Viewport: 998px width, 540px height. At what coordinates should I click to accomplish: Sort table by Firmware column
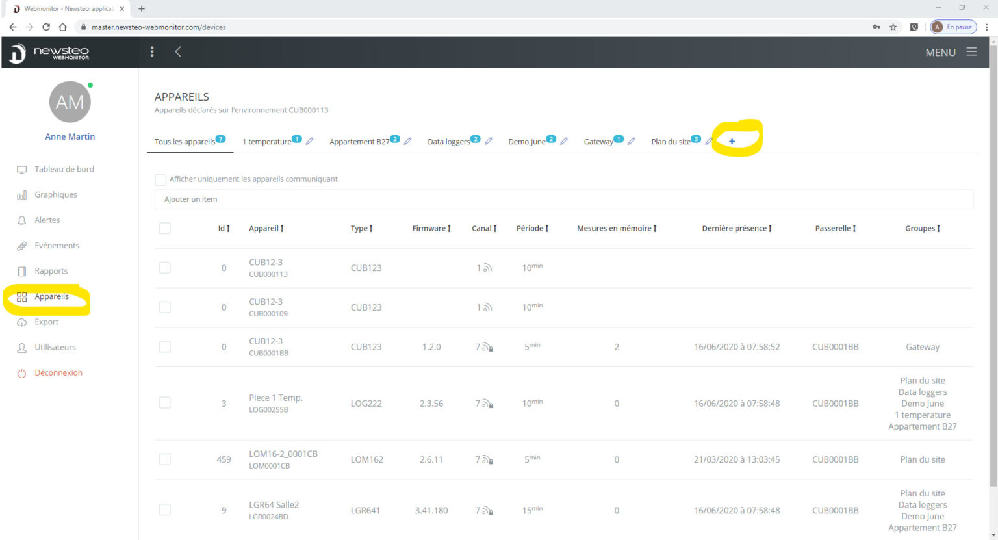pos(431,228)
